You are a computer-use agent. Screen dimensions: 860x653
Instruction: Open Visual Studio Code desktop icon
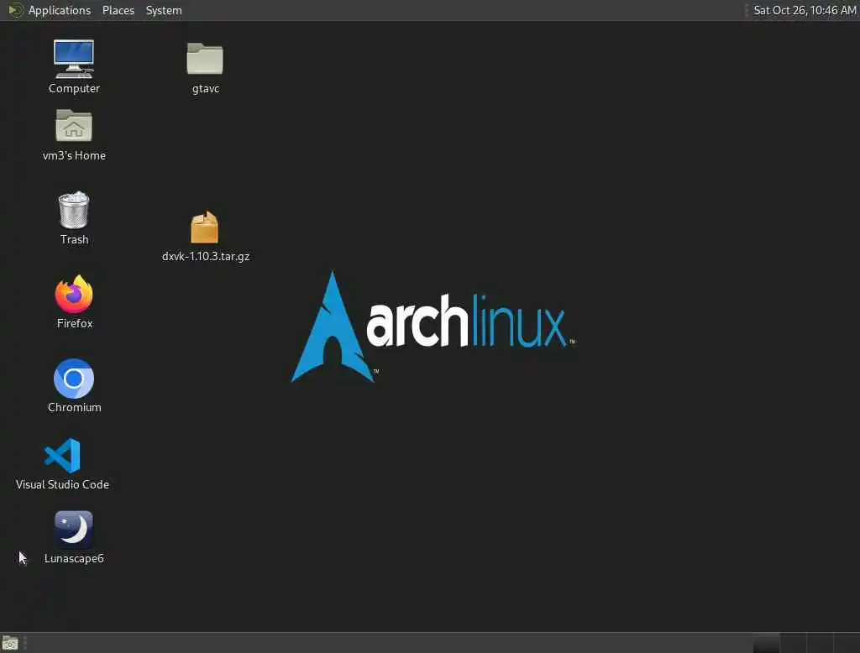pos(62,455)
